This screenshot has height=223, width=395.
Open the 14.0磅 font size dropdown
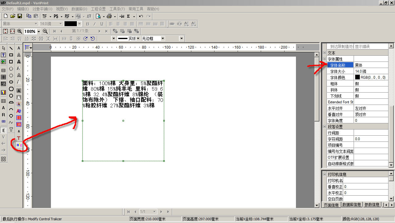(x=60, y=24)
